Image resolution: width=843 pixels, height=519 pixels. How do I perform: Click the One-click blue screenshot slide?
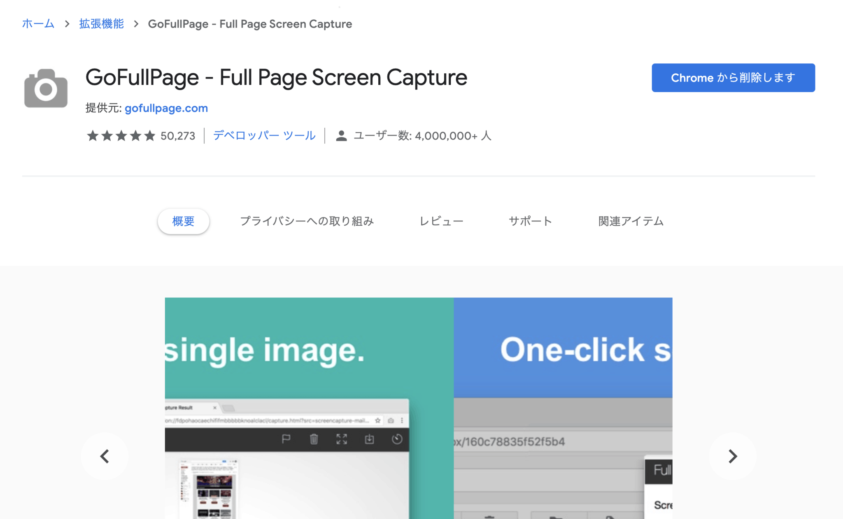click(x=563, y=408)
